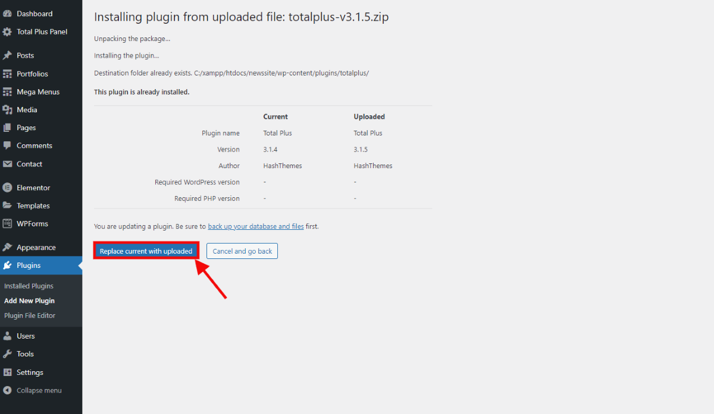Click the 'Installing the plugin…' status line
This screenshot has width=714, height=414.
pos(127,55)
